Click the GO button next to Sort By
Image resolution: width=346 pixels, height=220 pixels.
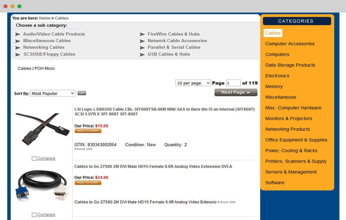click(82, 93)
